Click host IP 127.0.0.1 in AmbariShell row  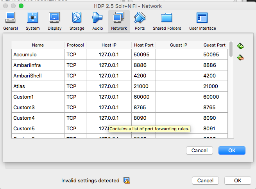109,76
